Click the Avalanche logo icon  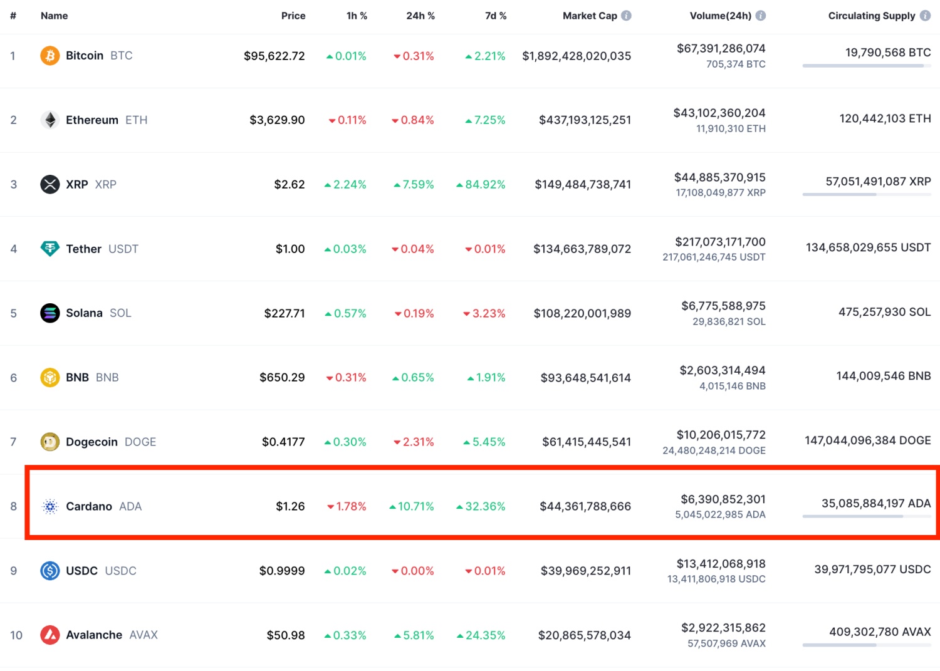[x=50, y=635]
